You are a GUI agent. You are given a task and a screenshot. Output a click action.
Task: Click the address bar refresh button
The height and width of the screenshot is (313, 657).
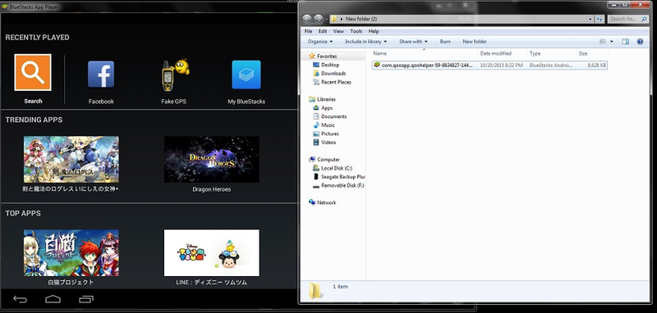[x=600, y=19]
